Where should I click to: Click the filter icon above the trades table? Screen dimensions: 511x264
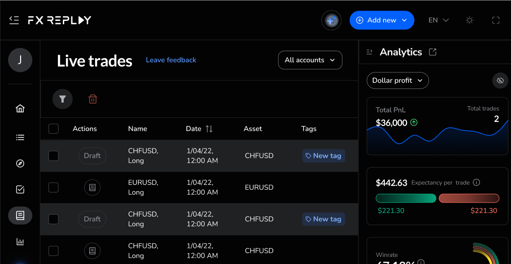[x=62, y=99]
